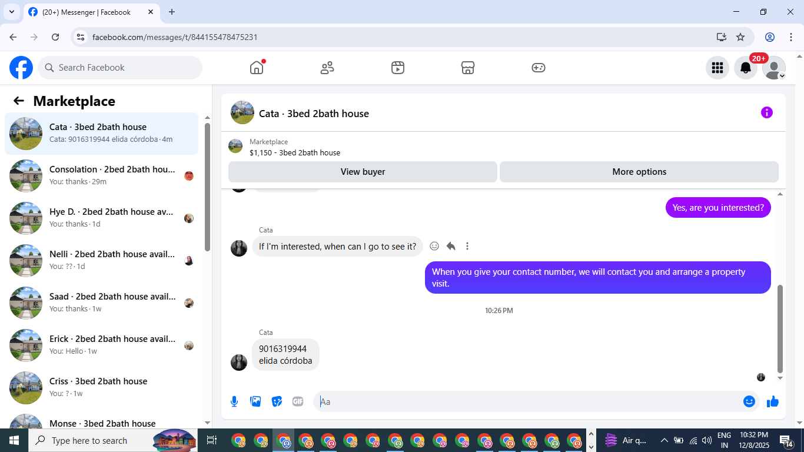Click the "9016319944" phone number text
Screen dimensions: 804x452
point(283,349)
